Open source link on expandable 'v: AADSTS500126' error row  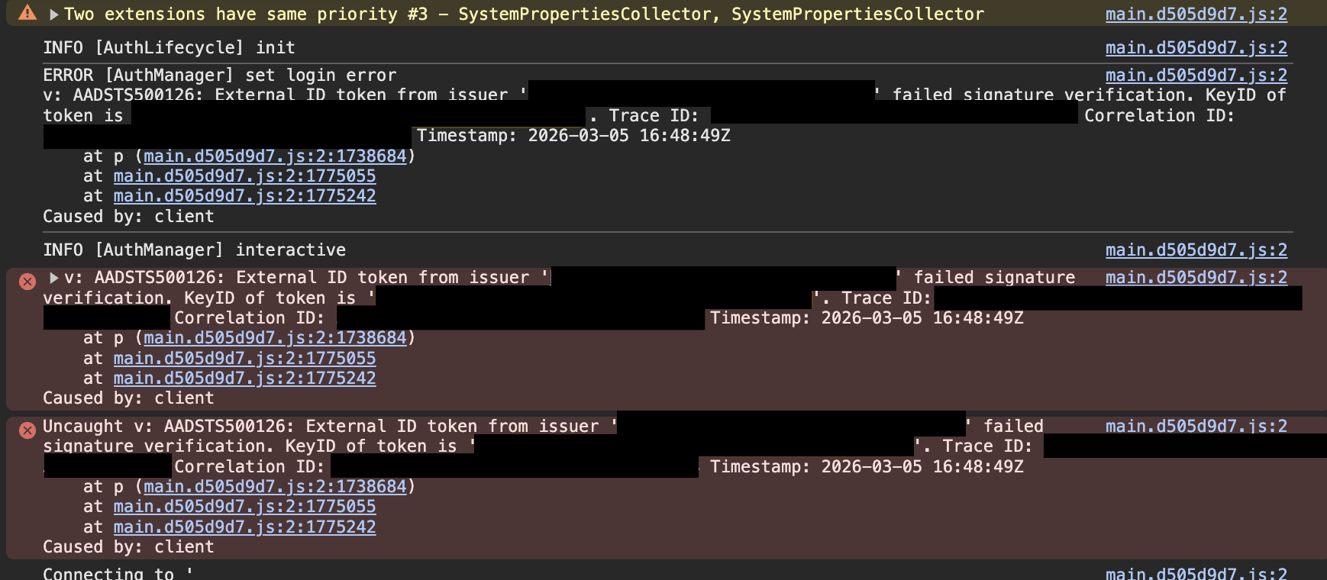coord(1196,278)
